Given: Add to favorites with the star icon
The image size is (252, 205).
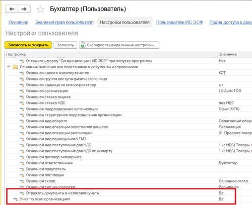Looking at the screenshot, I should pyautogui.click(x=40, y=9).
